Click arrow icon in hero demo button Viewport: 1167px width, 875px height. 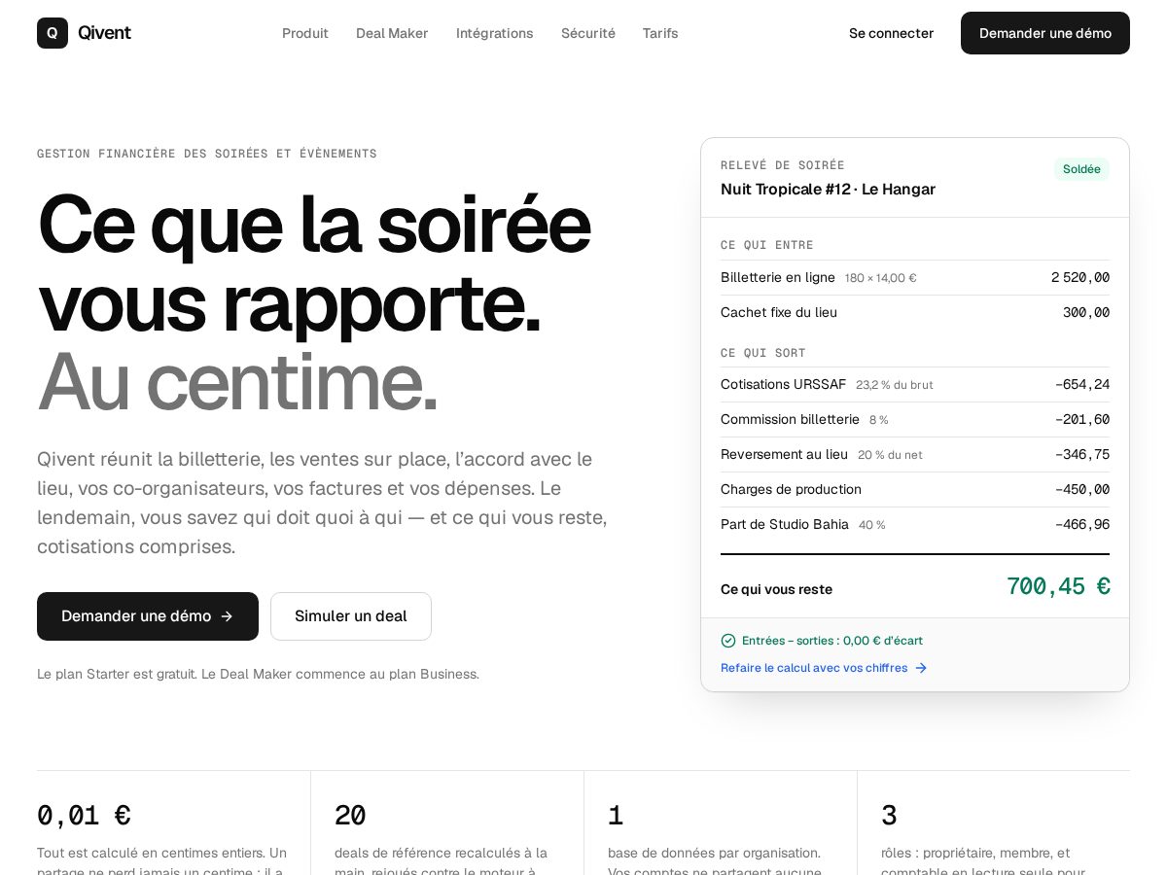tap(227, 616)
